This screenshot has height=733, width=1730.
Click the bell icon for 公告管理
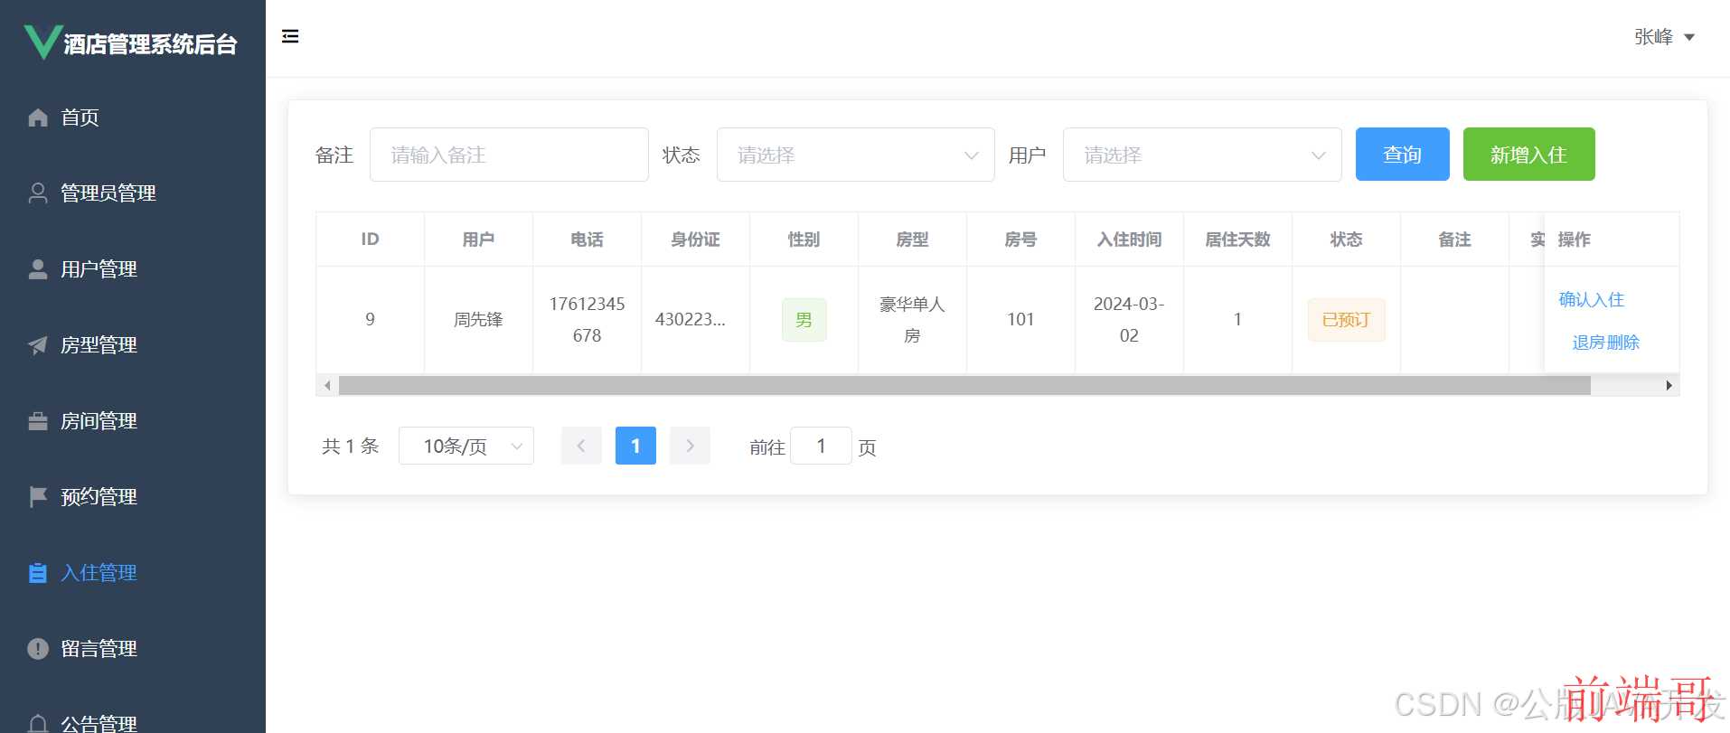point(38,724)
